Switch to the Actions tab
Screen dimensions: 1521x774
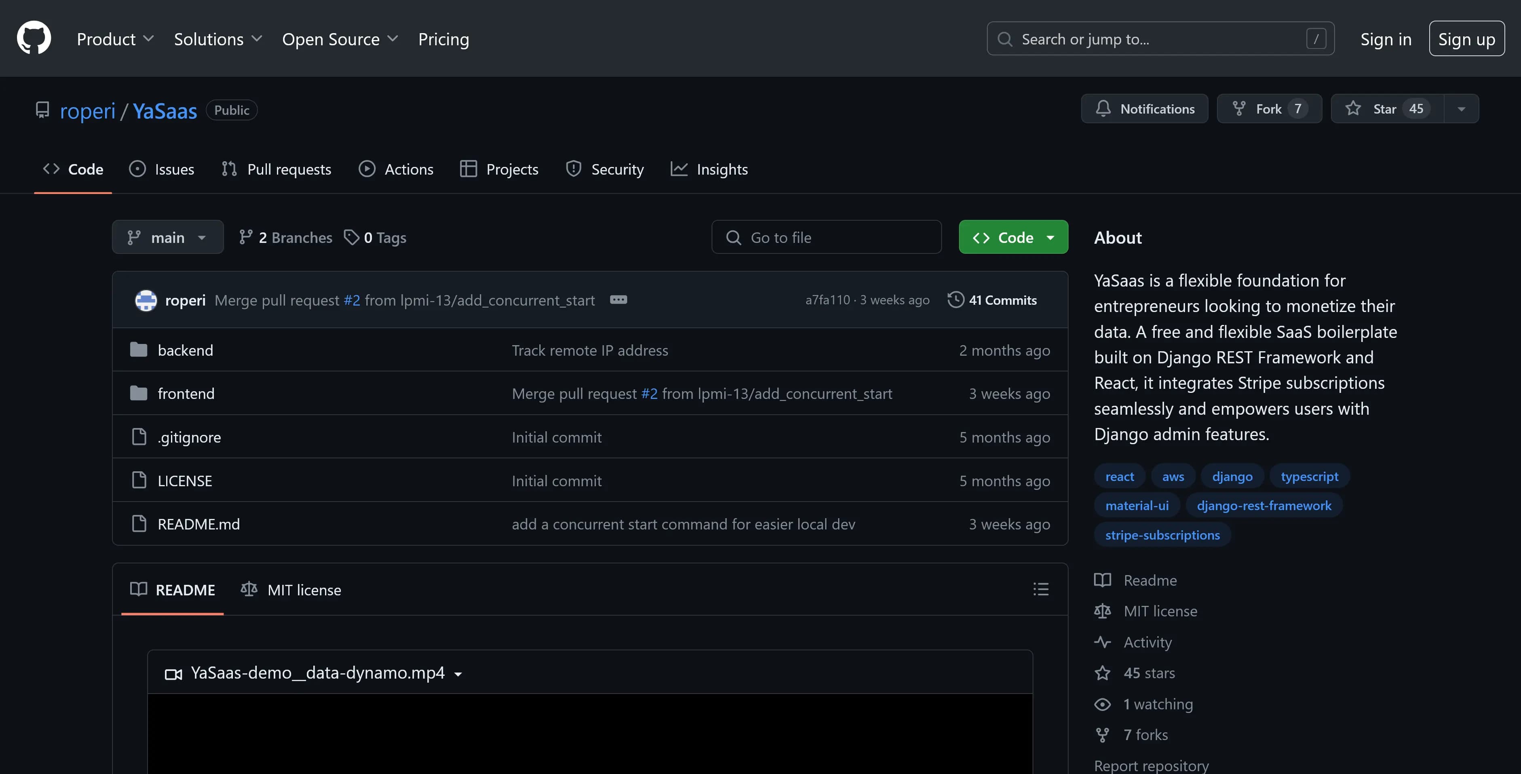click(396, 169)
